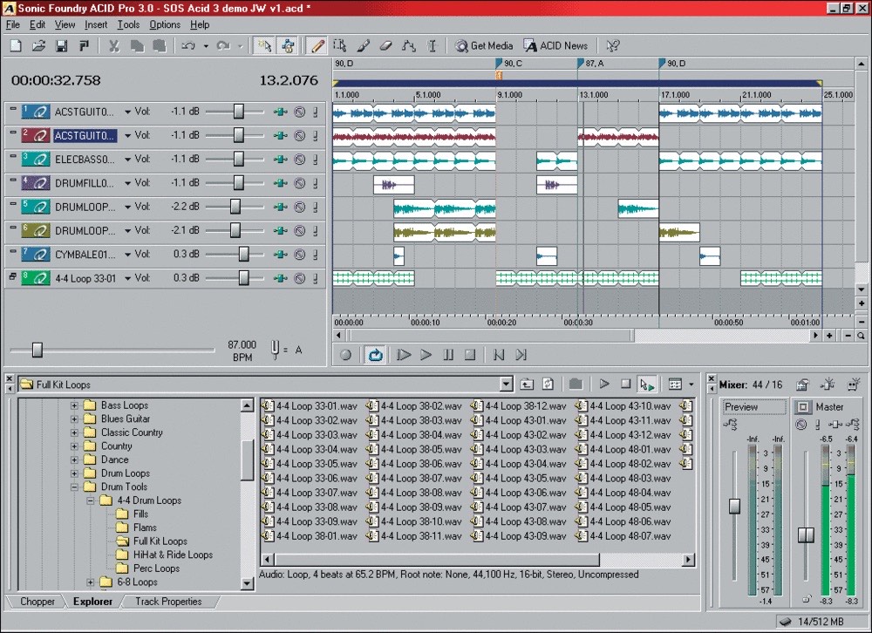
Task: Select the file 4-4 Loop 38-05.wav
Action: click(x=415, y=449)
